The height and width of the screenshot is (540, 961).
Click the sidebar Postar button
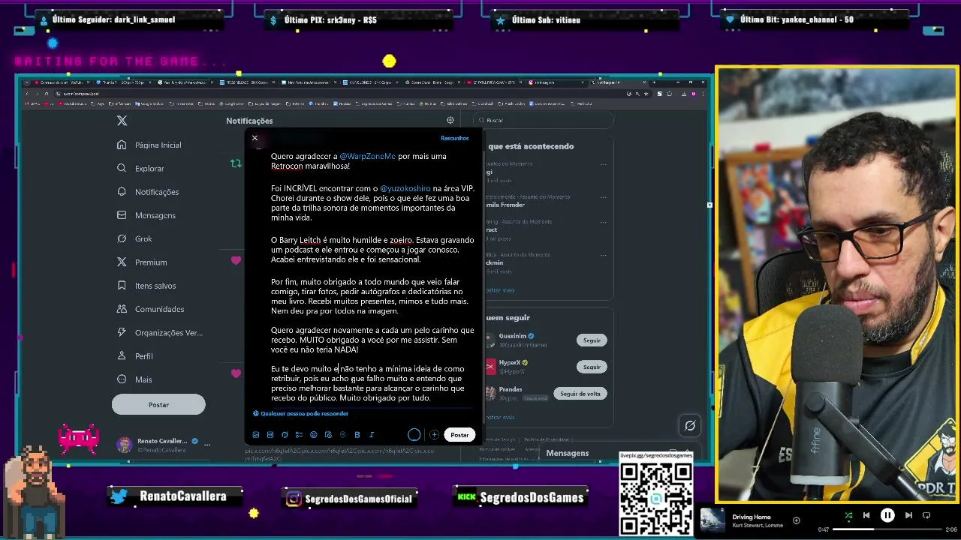click(158, 405)
